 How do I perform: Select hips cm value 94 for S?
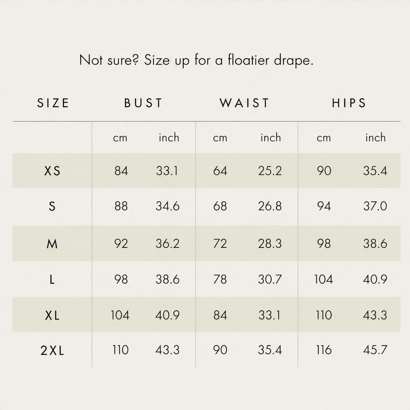324,206
